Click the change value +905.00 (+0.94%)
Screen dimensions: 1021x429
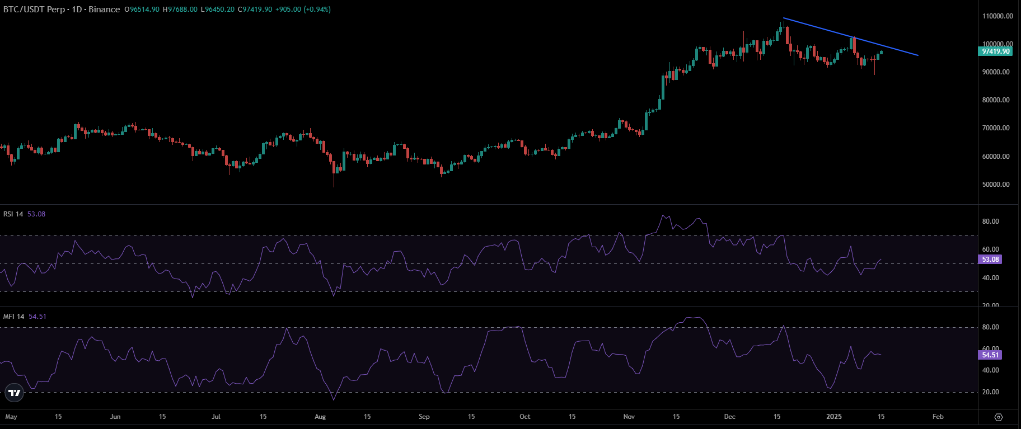coord(303,10)
